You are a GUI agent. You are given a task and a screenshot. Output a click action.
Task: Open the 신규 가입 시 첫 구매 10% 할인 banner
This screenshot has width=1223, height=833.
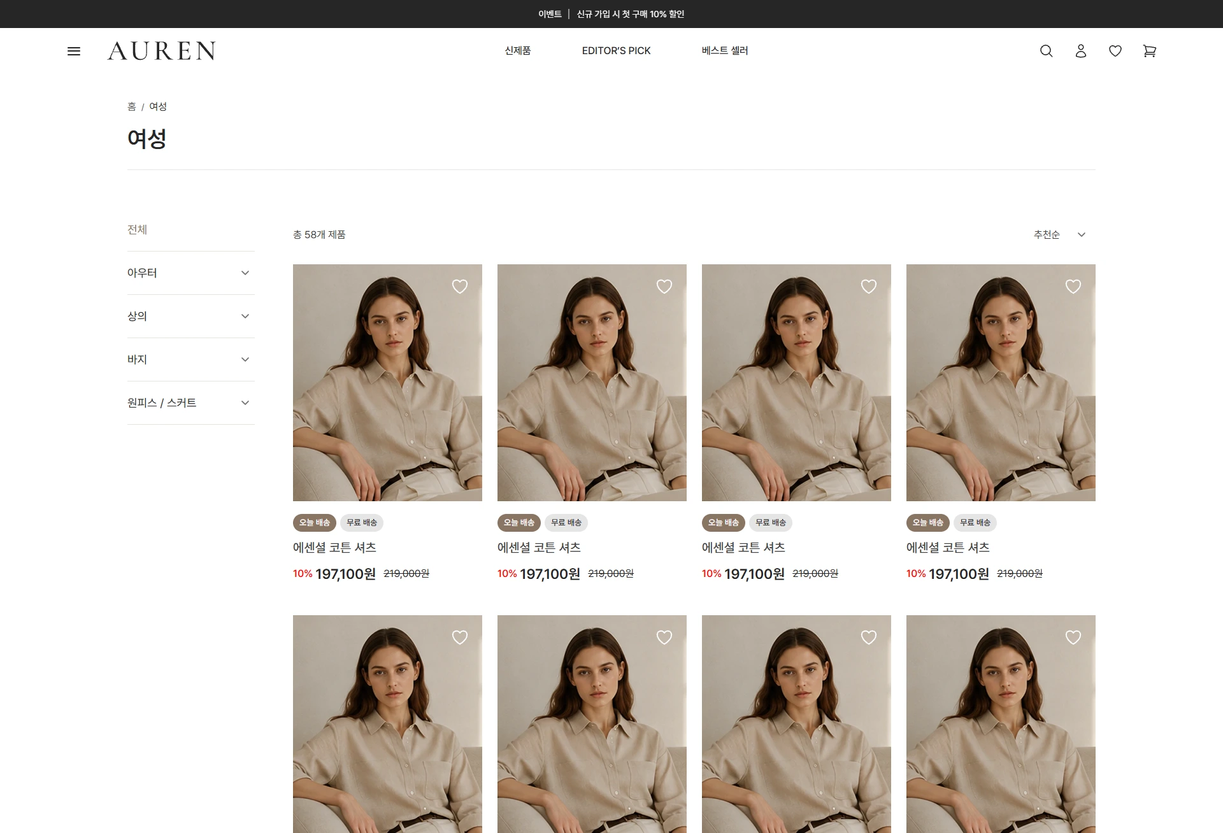click(x=631, y=14)
